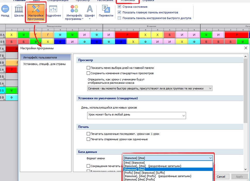Click the Вторник day header
250x181 pixels.
click(151, 26)
